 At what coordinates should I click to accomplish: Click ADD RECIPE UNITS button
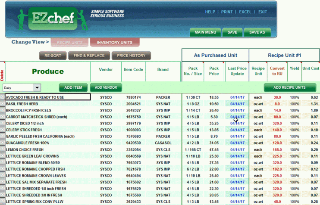289,87
